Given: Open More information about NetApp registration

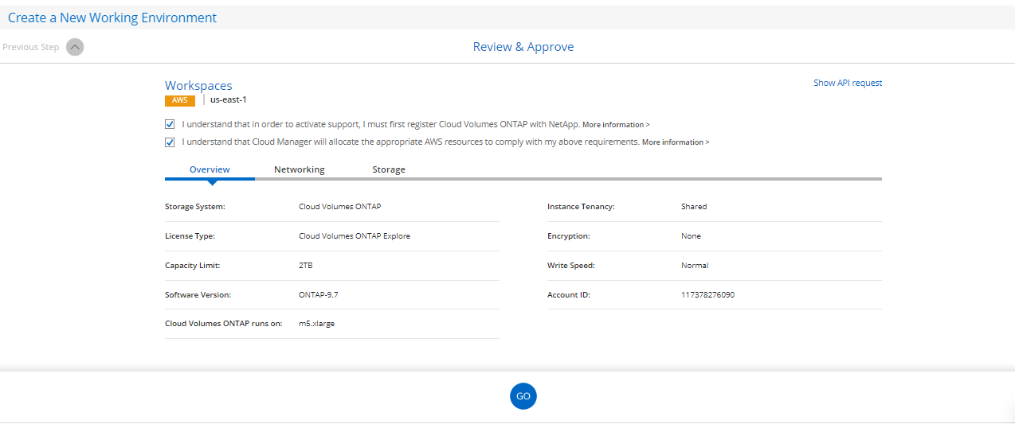Looking at the screenshot, I should click(615, 125).
